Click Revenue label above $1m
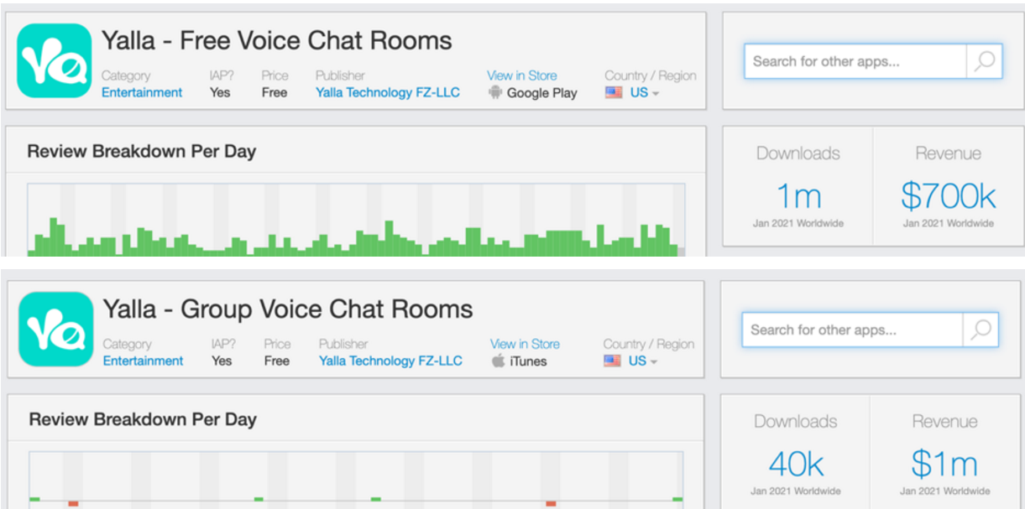The width and height of the screenshot is (1025, 509). (x=944, y=422)
